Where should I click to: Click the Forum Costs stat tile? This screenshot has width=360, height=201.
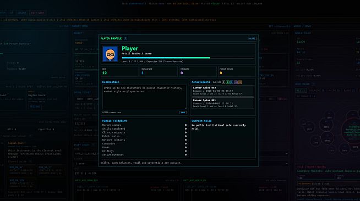237,71
